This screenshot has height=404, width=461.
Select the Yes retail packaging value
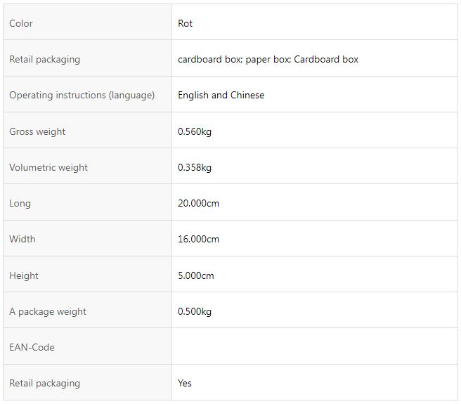click(x=184, y=383)
